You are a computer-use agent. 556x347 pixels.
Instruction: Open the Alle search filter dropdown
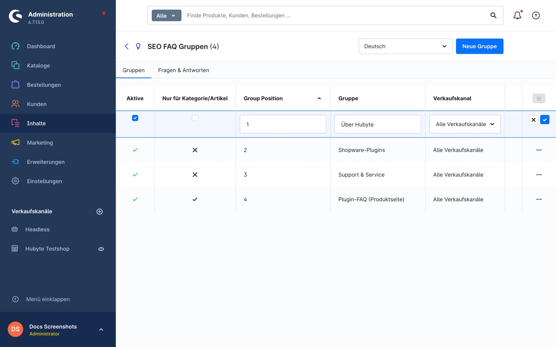point(166,16)
